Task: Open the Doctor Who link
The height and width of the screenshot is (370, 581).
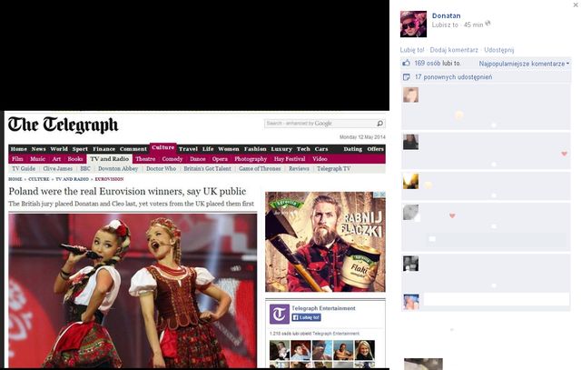Action: click(161, 168)
